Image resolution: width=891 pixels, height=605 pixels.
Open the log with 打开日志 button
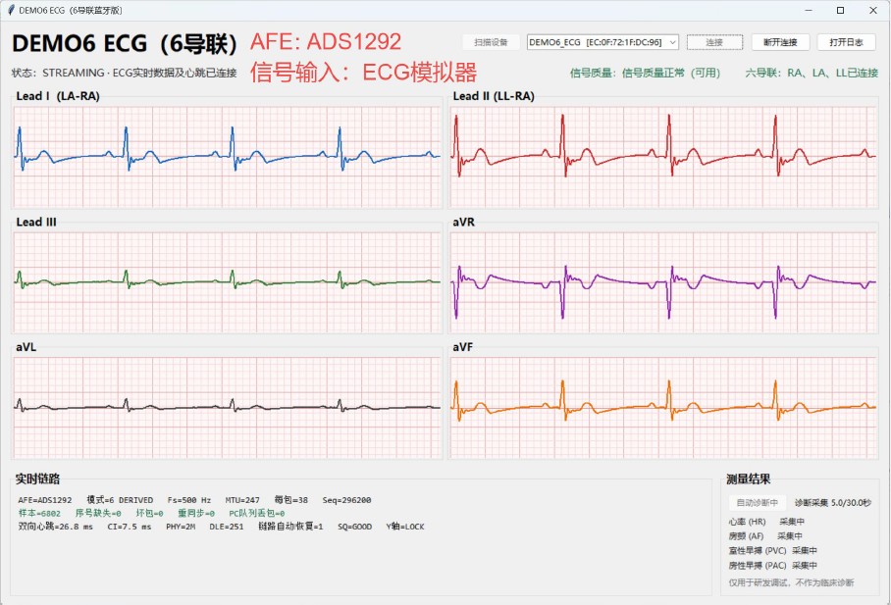pyautogui.click(x=846, y=42)
